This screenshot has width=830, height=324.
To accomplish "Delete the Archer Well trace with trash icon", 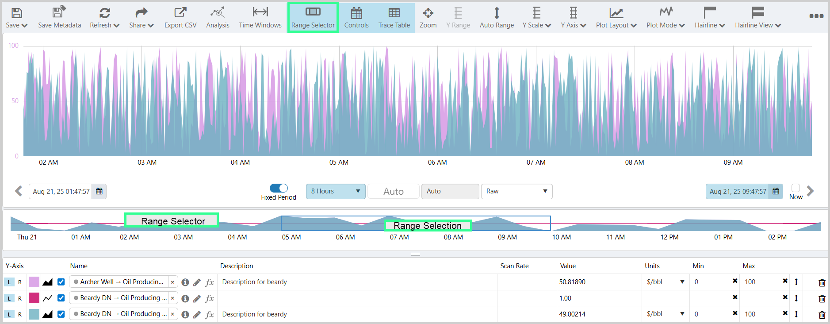I will click(822, 282).
